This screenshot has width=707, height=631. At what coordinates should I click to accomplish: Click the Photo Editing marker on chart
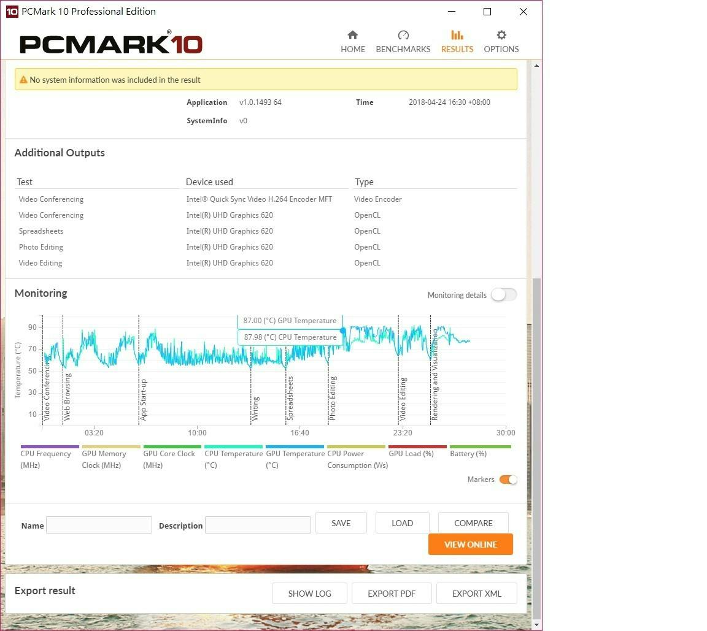pyautogui.click(x=332, y=399)
